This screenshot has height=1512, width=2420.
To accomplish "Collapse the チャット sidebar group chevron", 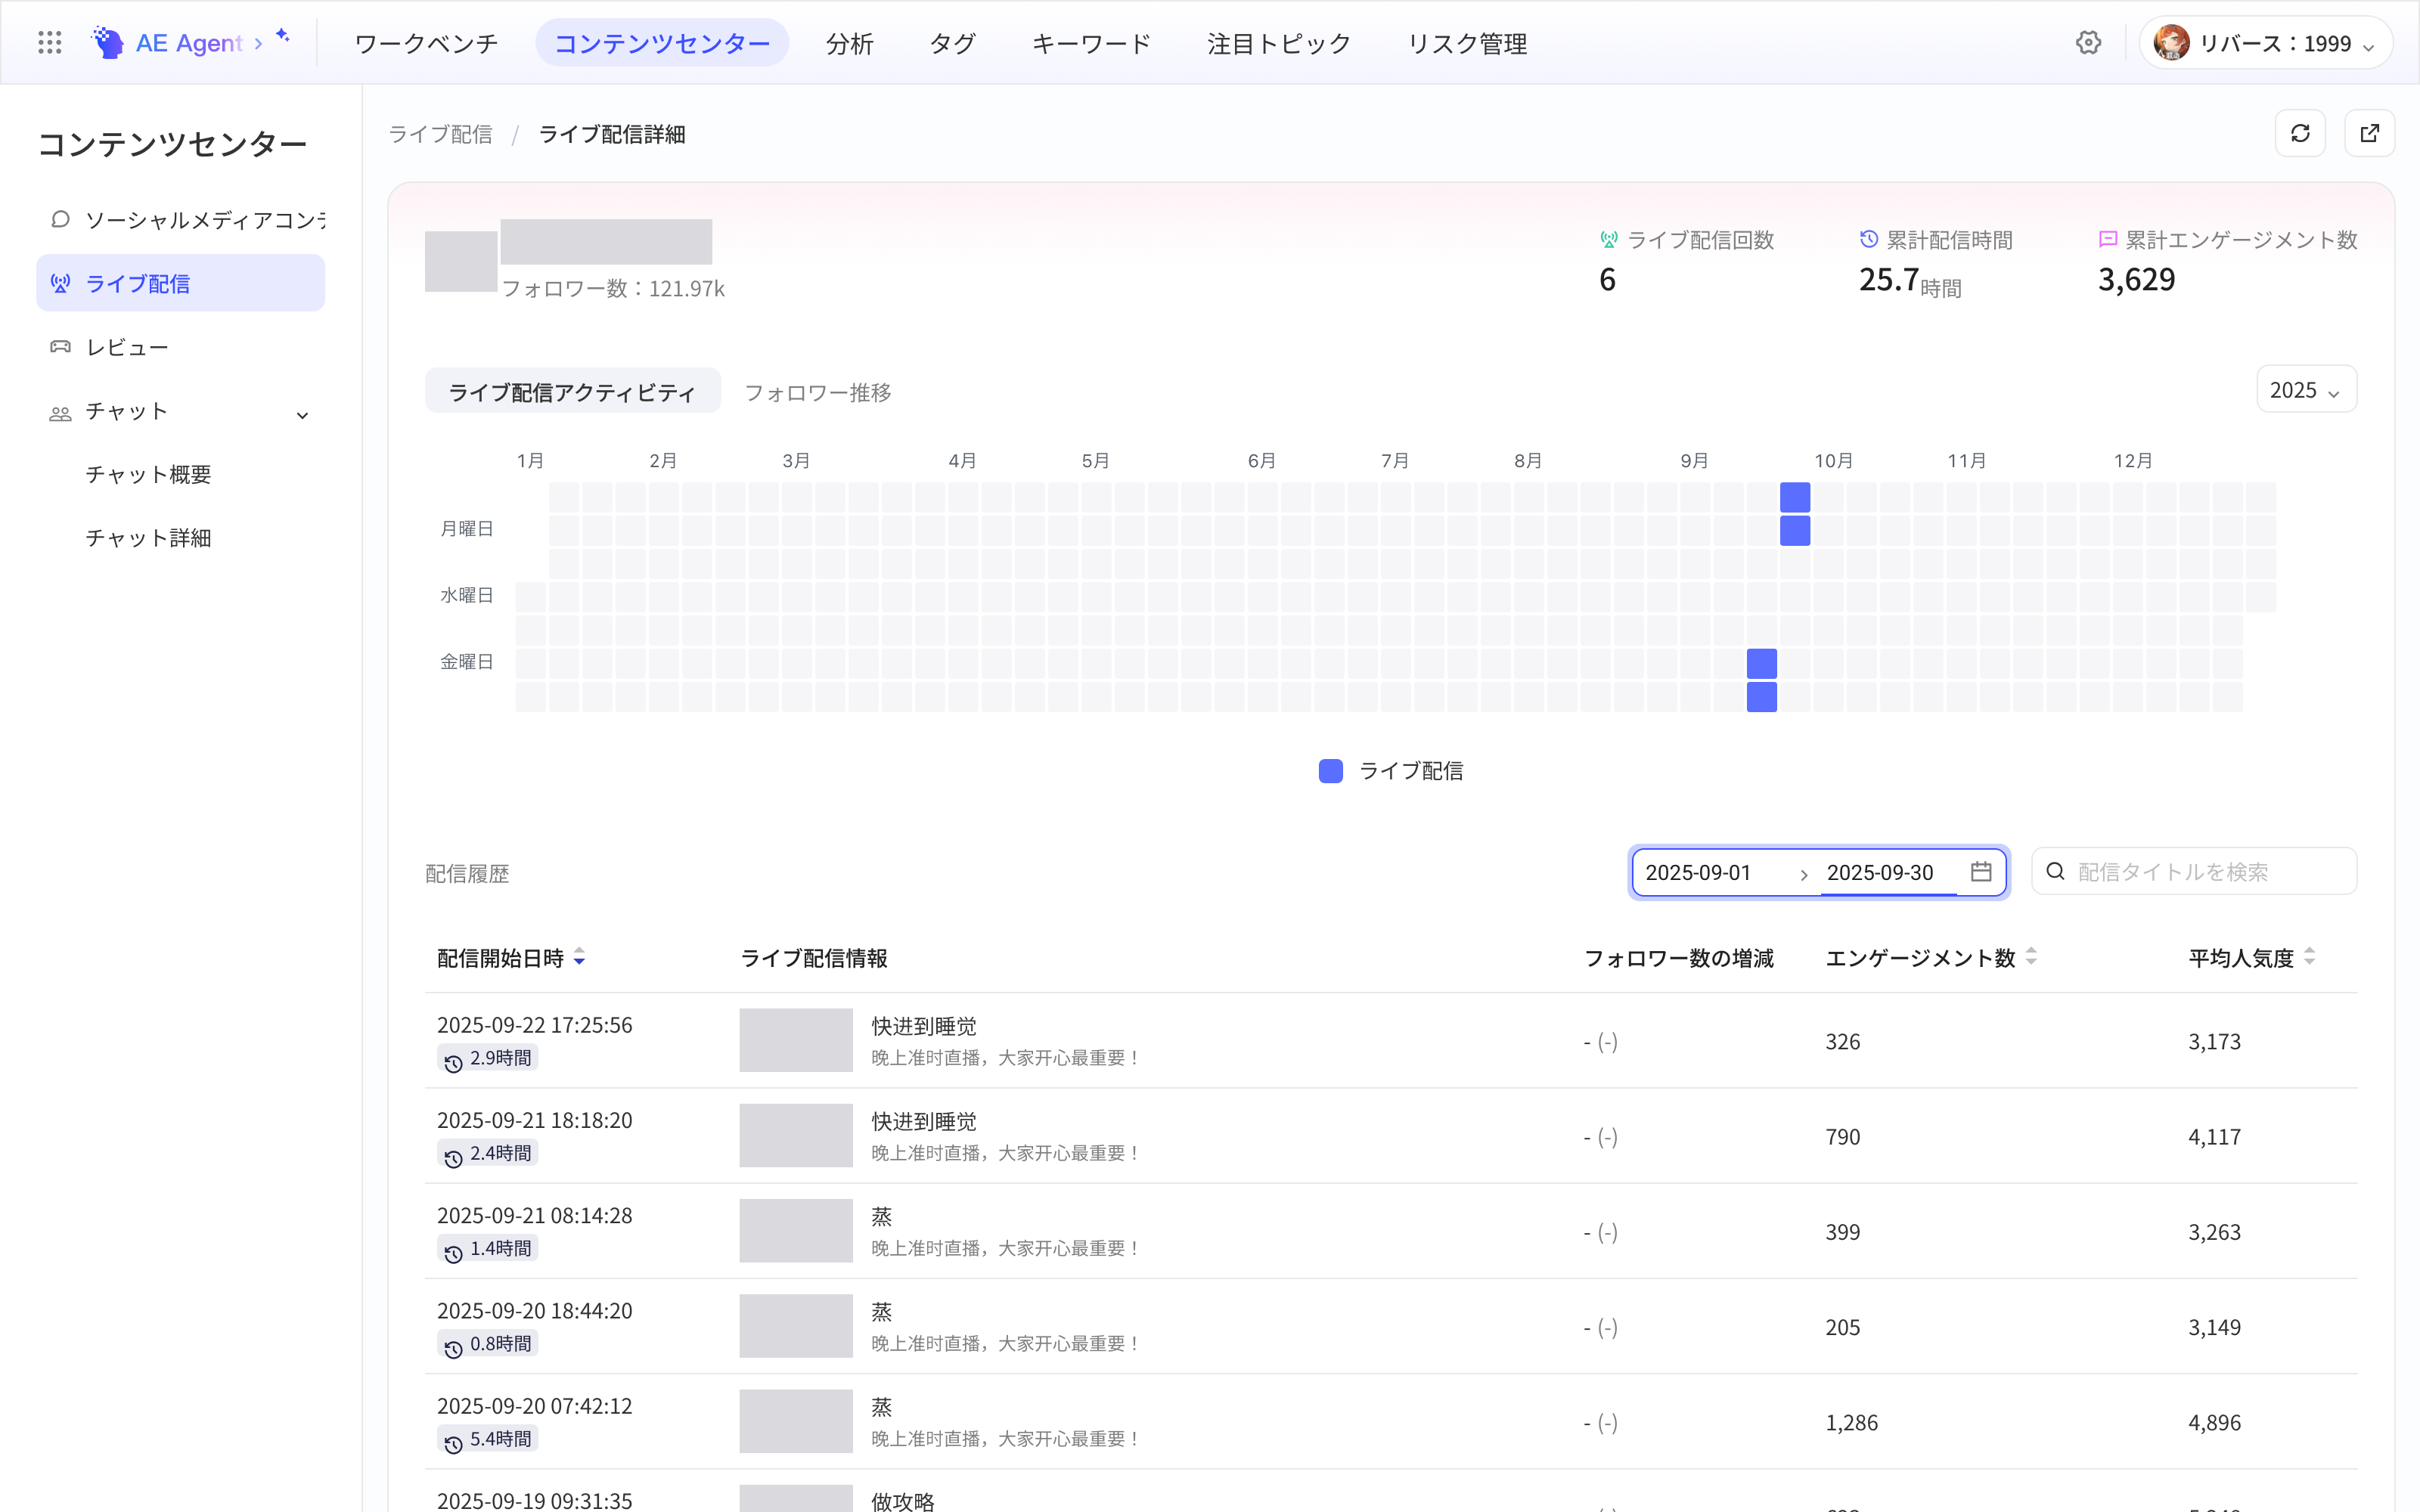I will coord(302,414).
